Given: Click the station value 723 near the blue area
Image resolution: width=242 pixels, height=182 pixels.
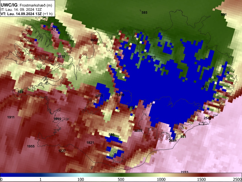Looking at the screenshot, I should (153, 57).
